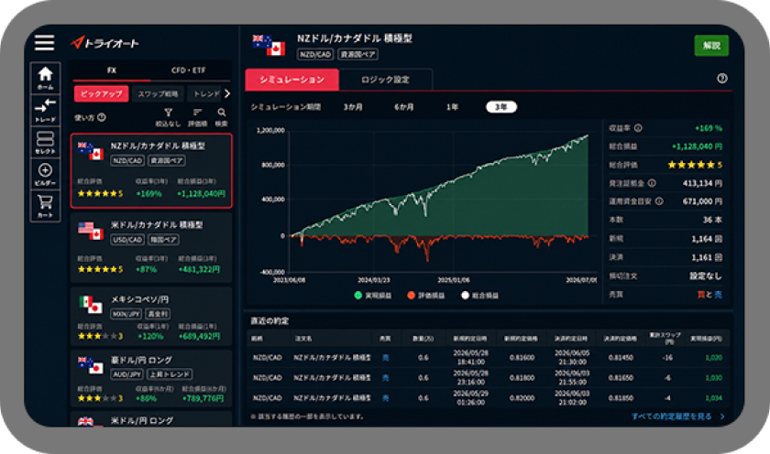Open the カート cart icon
This screenshot has width=770, height=454.
[x=45, y=206]
